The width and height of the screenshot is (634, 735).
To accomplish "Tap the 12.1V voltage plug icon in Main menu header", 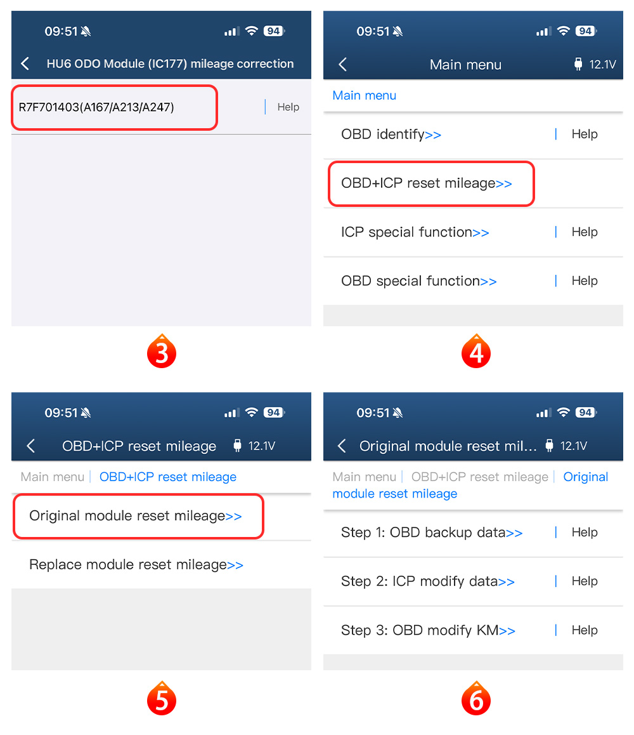I will tap(578, 64).
